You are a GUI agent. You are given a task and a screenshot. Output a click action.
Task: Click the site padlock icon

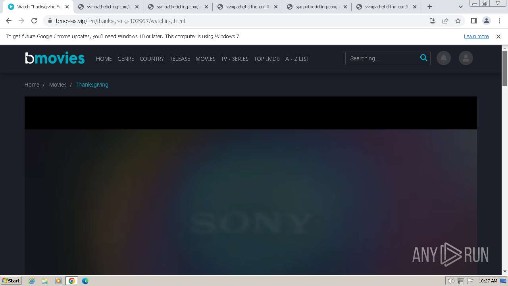point(50,21)
